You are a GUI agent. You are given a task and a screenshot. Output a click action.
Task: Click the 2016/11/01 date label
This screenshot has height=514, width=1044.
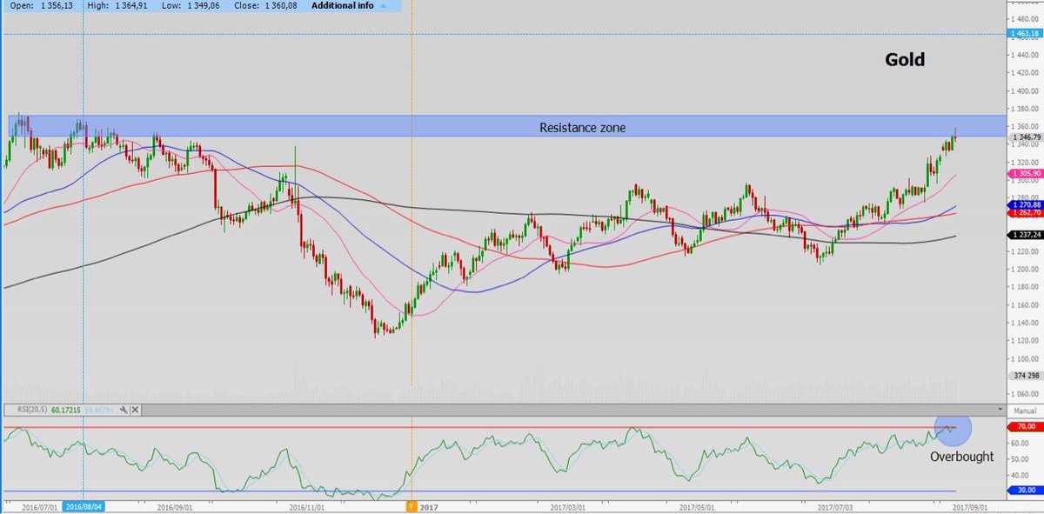[x=305, y=506]
